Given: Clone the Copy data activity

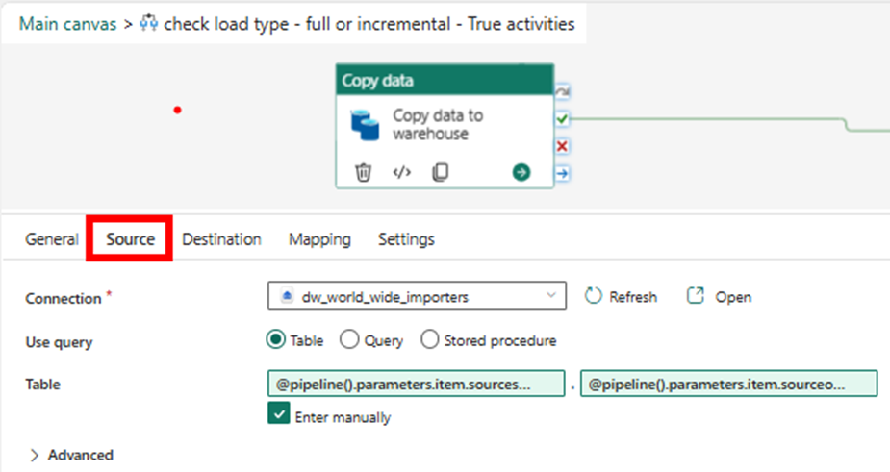Looking at the screenshot, I should (440, 173).
